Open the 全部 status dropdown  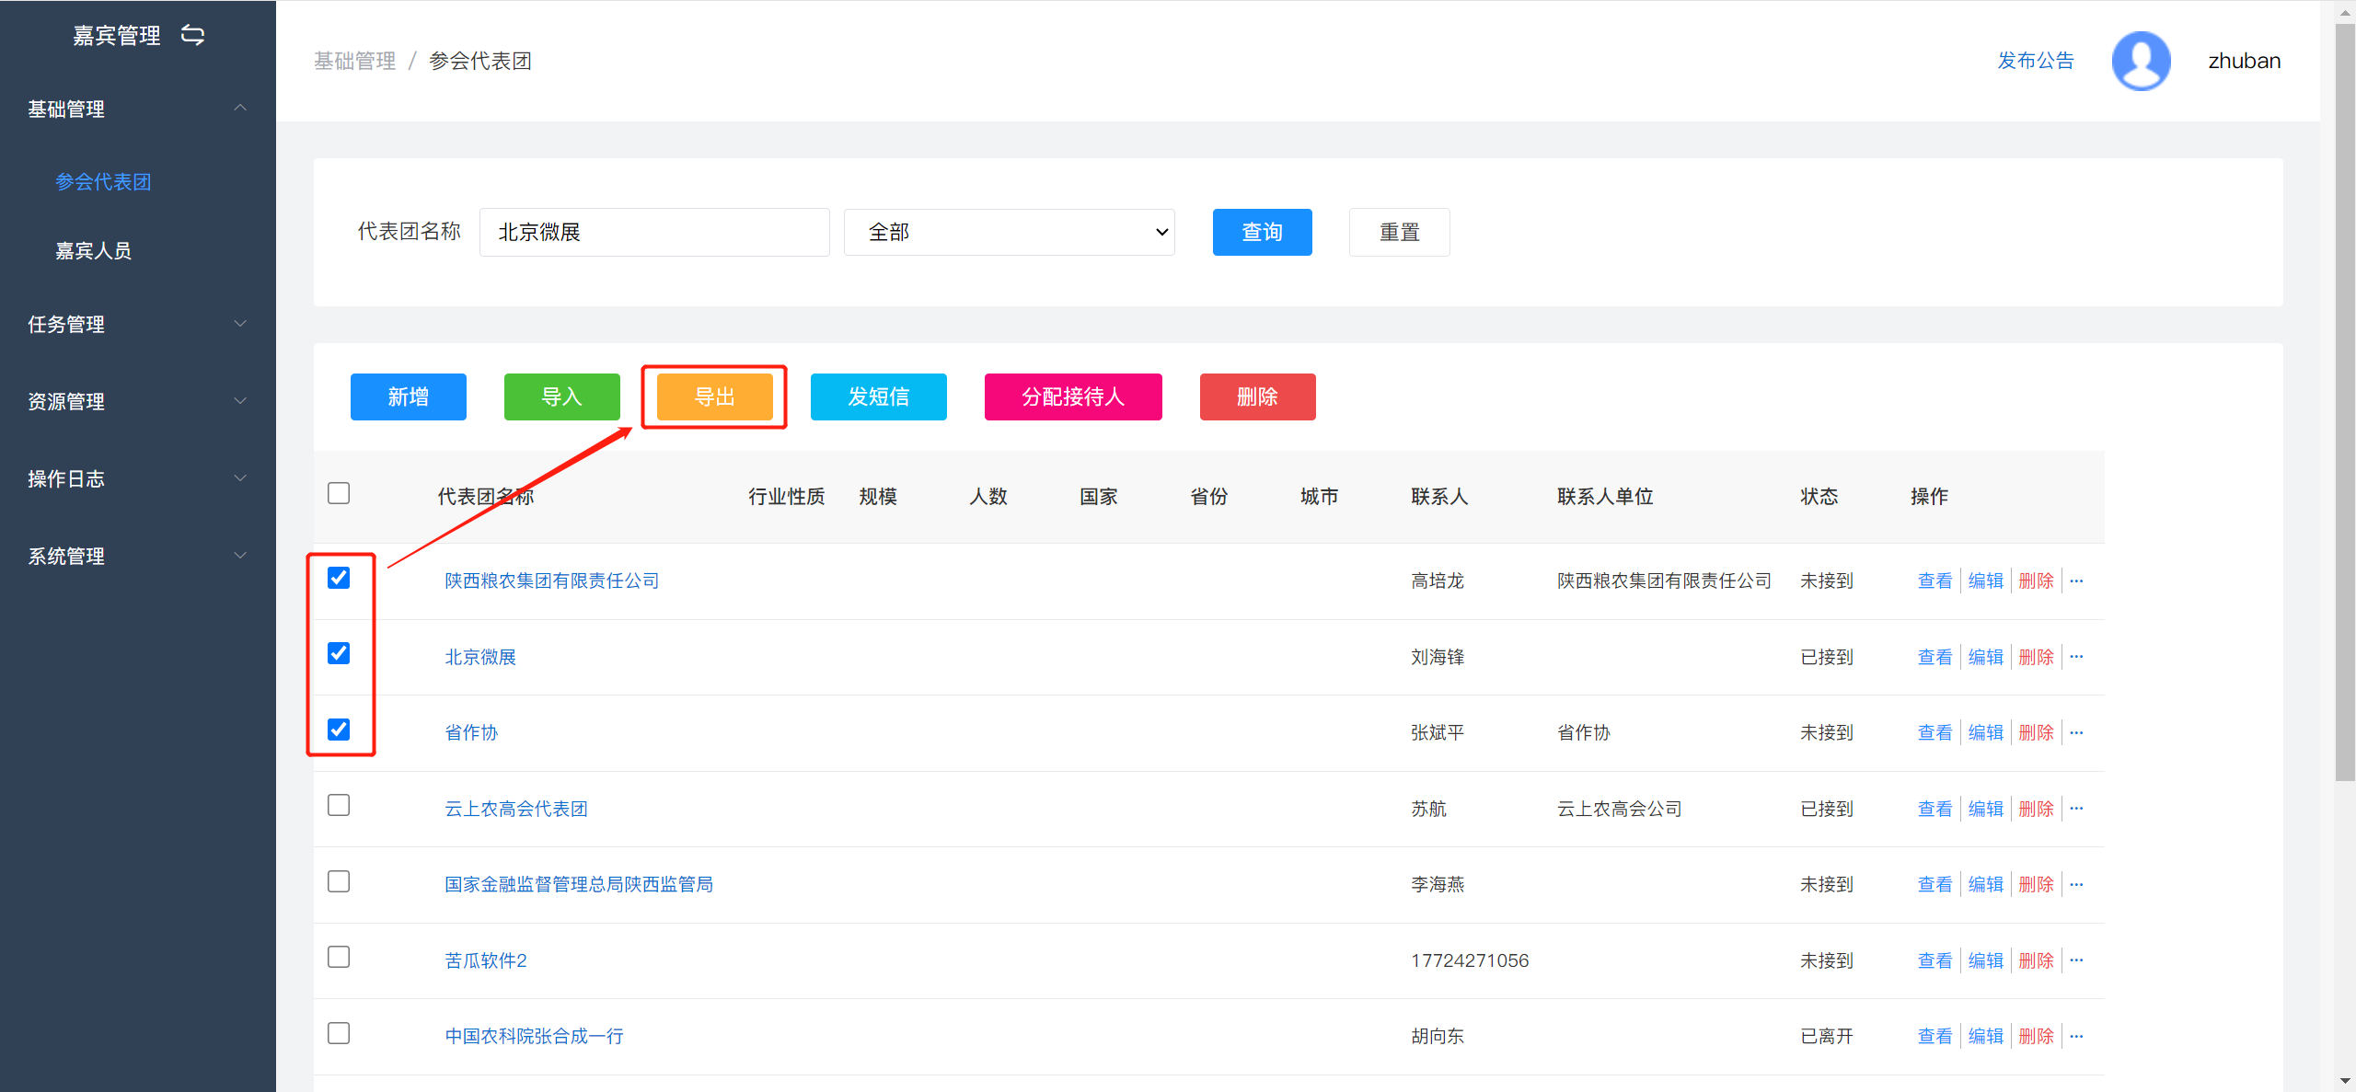[x=1009, y=232]
